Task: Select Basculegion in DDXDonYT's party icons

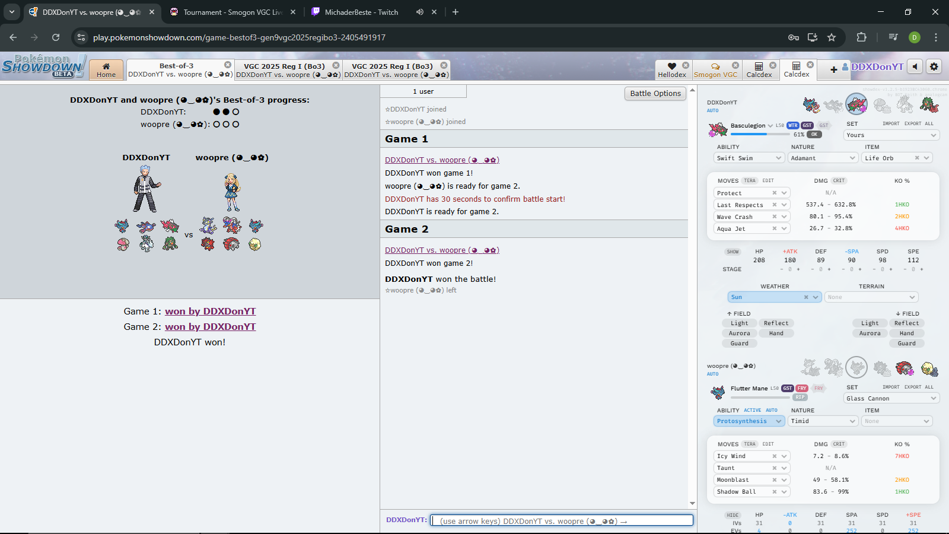Action: click(856, 104)
